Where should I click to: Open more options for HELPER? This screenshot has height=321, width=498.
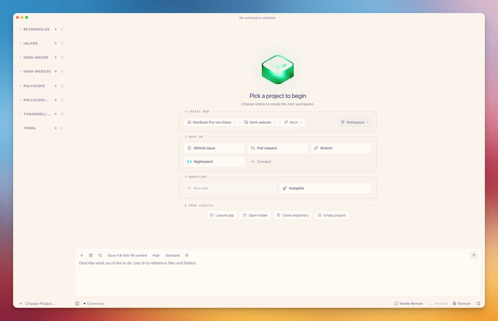tap(62, 44)
